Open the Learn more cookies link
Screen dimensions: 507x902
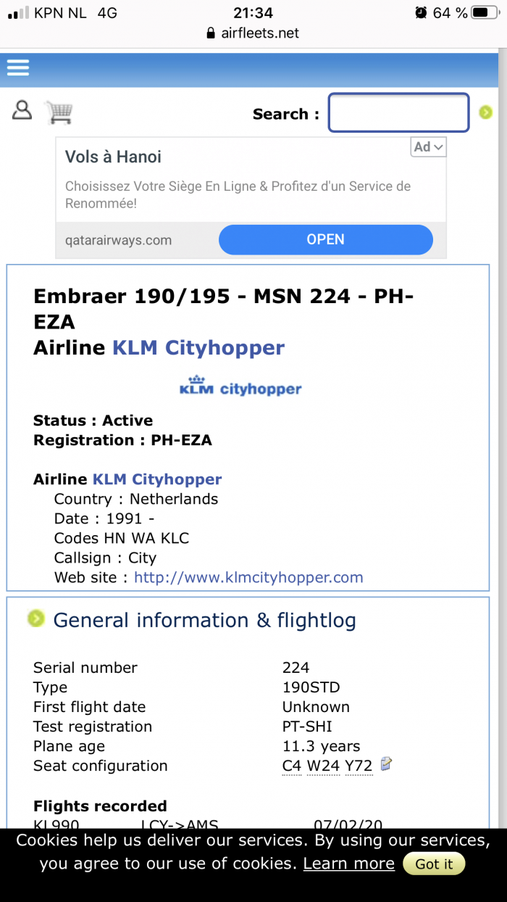click(349, 864)
